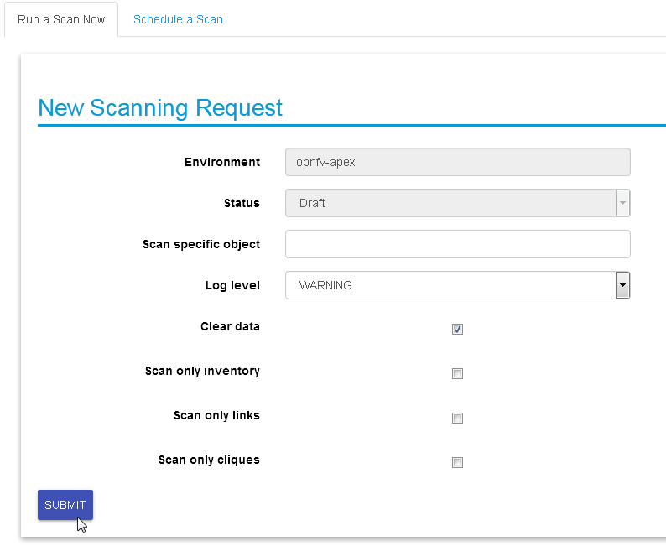The height and width of the screenshot is (546, 666).
Task: Enable the Scan only inventory checkbox
Action: tap(457, 373)
